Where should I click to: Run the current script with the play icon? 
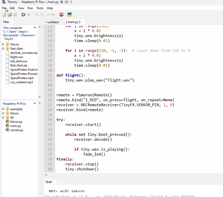click(x=23, y=14)
